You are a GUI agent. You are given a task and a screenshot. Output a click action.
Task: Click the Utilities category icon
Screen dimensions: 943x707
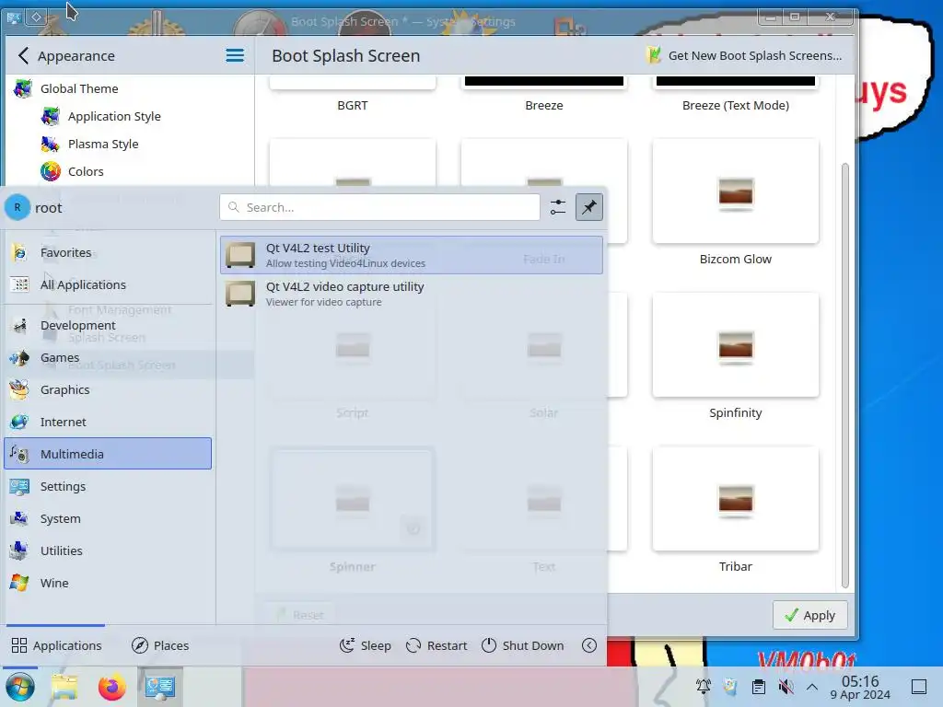pyautogui.click(x=19, y=551)
